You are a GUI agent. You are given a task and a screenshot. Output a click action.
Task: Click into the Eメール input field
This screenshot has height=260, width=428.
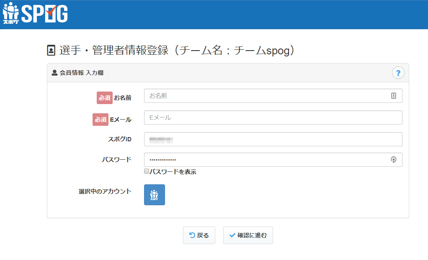pyautogui.click(x=272, y=117)
